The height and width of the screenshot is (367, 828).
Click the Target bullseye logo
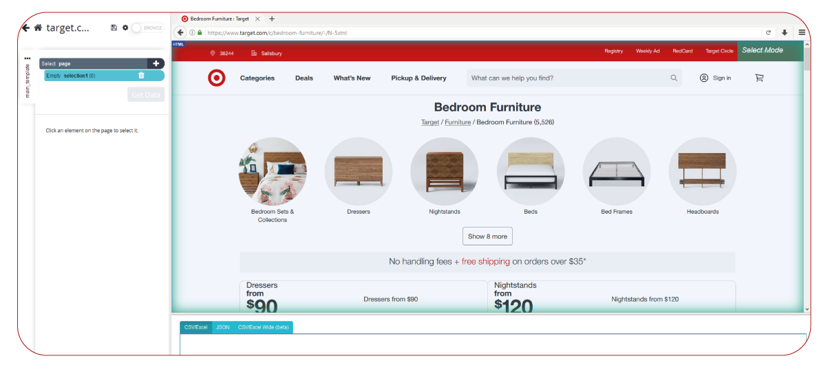217,78
